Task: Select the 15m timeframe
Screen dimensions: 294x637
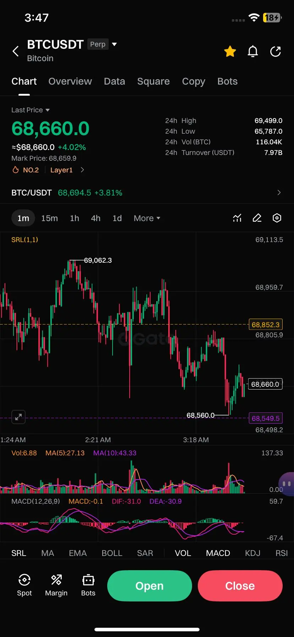Action: point(49,218)
